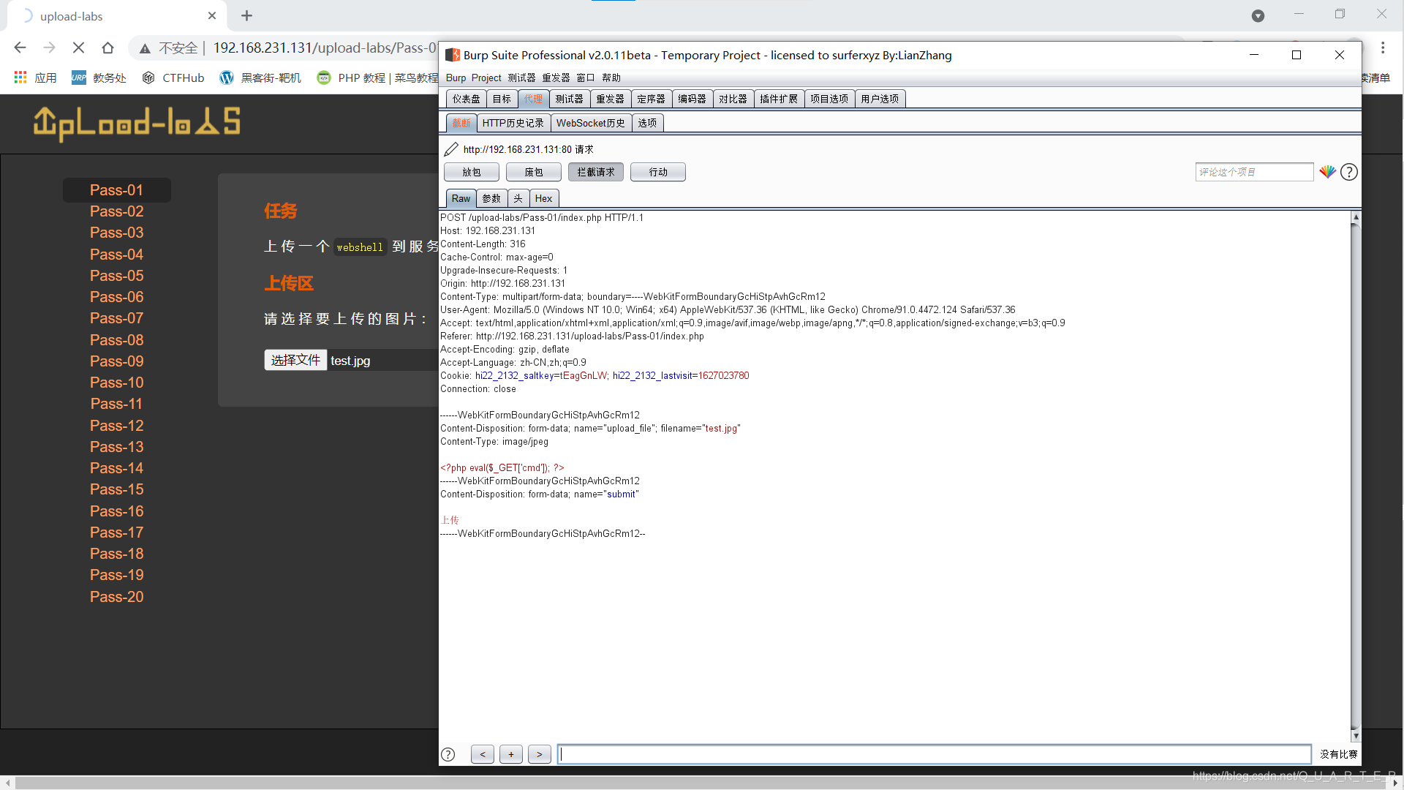Open Pass-10 in the upload-labs sidebar
The image size is (1404, 790).
coord(117,383)
